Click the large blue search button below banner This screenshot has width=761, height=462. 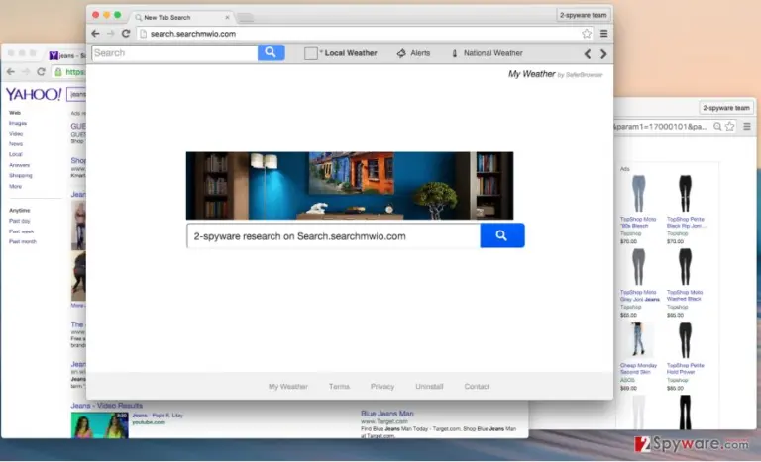[x=501, y=235]
